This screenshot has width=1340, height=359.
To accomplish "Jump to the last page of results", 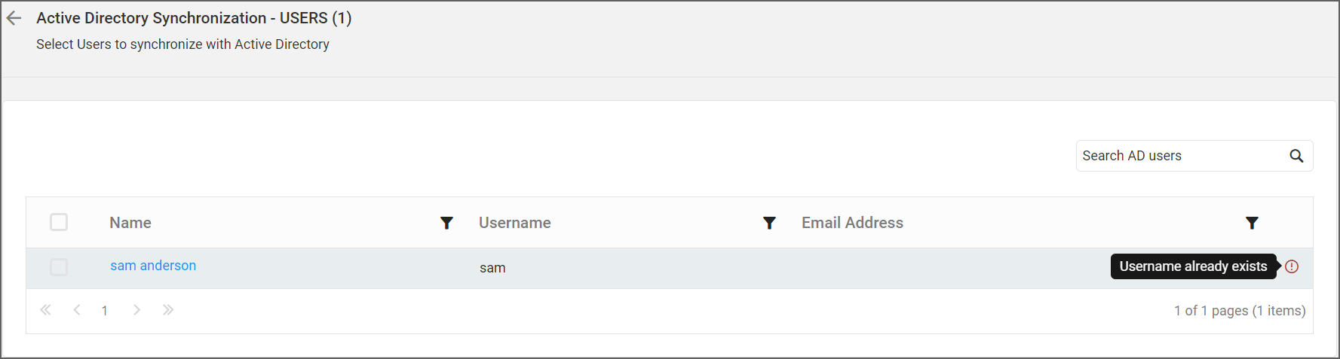I will [x=167, y=310].
